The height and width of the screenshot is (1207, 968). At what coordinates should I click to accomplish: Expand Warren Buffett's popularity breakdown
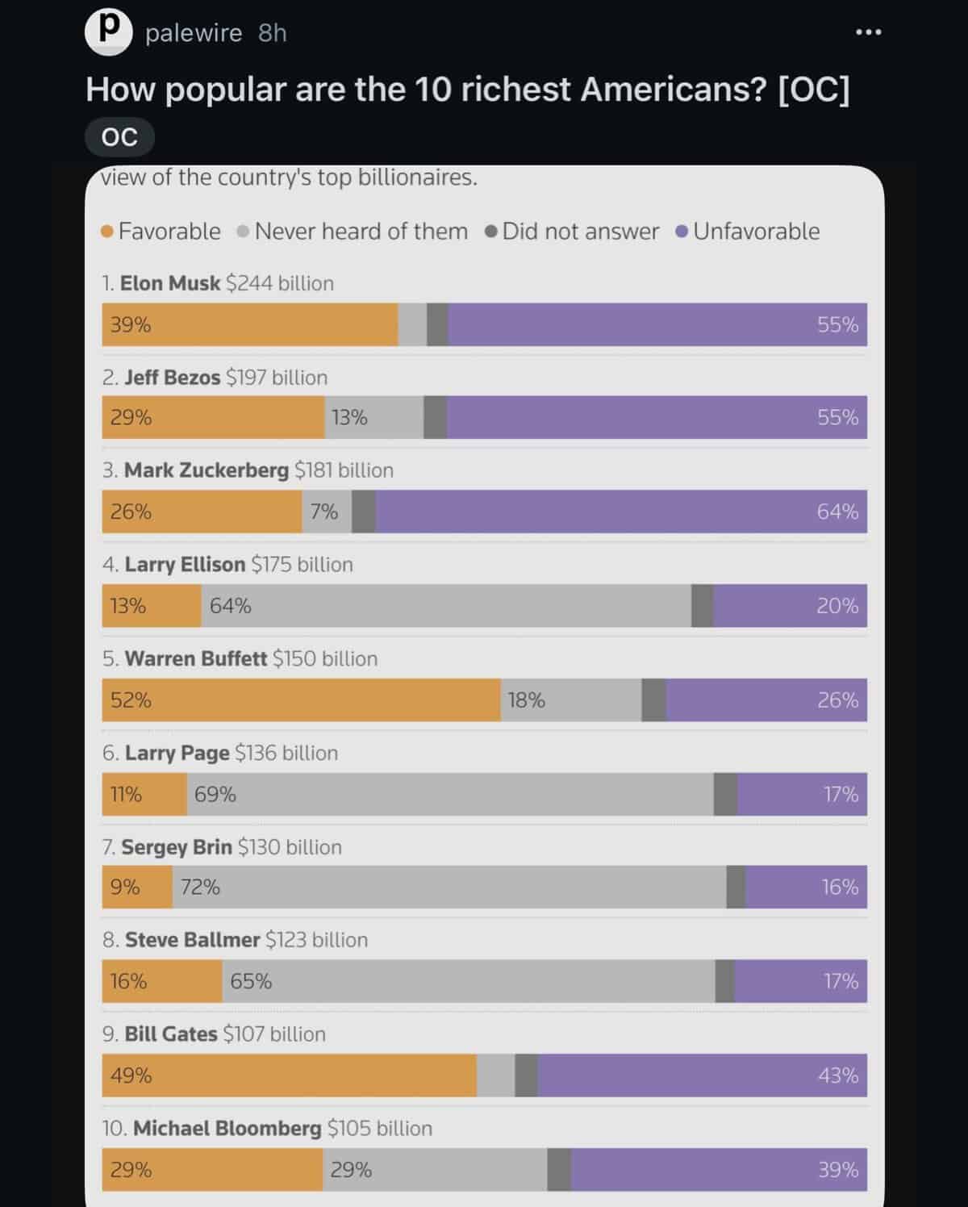pyautogui.click(x=484, y=700)
